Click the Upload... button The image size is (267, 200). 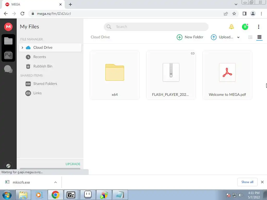tap(222, 37)
